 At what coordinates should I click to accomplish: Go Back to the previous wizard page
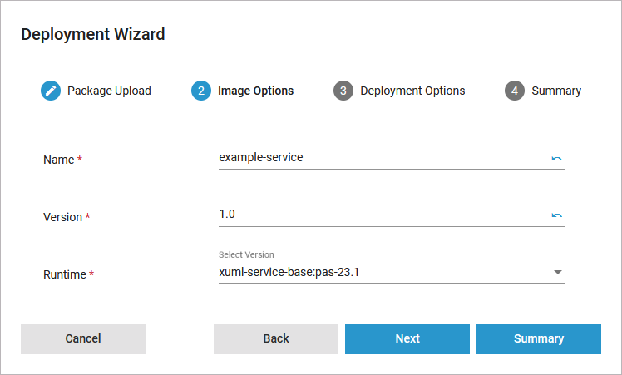(276, 338)
